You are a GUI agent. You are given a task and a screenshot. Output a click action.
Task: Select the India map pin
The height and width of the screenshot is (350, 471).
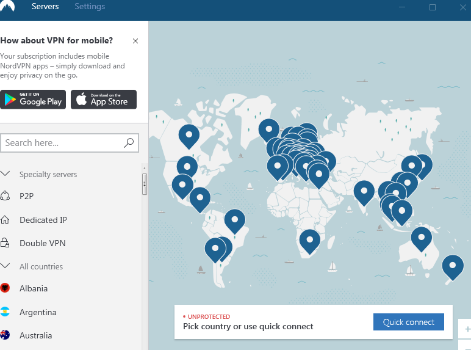pos(364,193)
